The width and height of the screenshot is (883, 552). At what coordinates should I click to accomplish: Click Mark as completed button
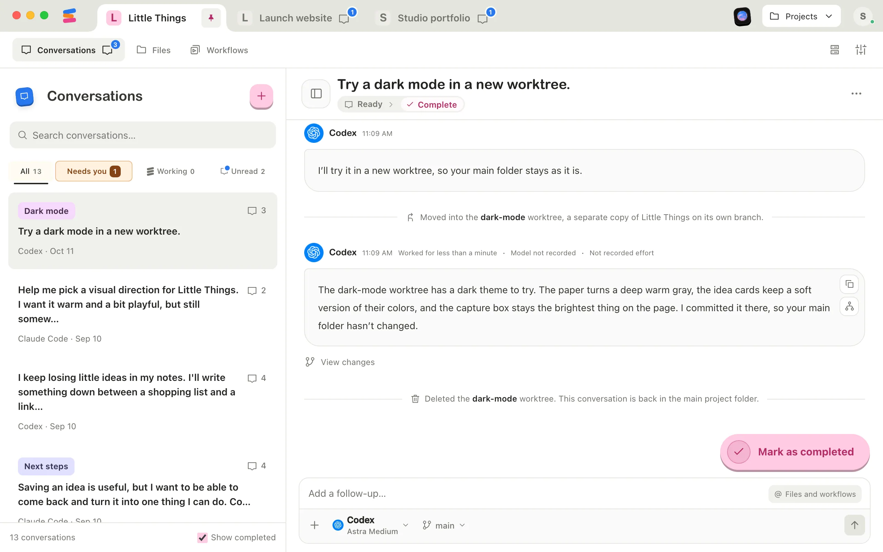pos(795,452)
